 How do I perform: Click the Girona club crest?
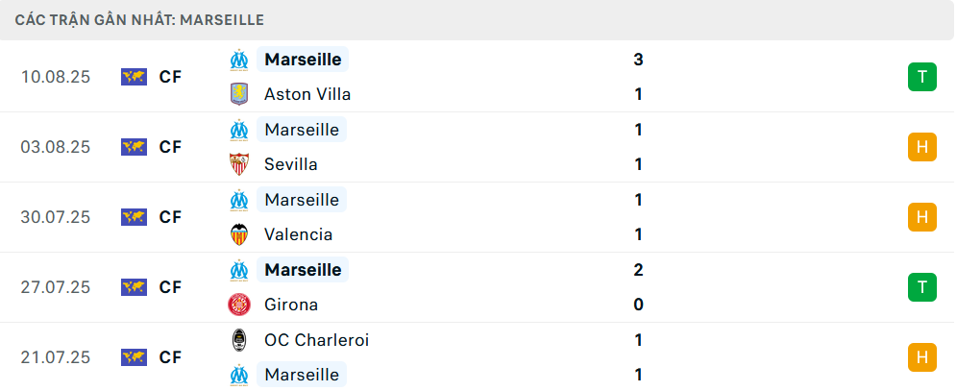tap(238, 305)
